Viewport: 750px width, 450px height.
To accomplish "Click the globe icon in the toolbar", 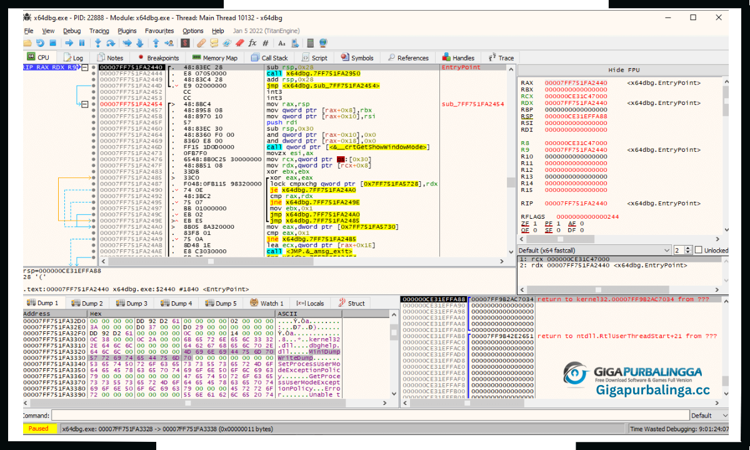I will pos(323,43).
